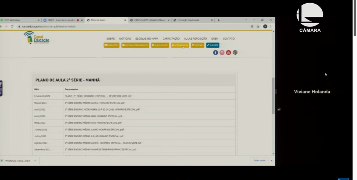
Task: Click the page vertical scrollbar thumb
Action: 273,96
